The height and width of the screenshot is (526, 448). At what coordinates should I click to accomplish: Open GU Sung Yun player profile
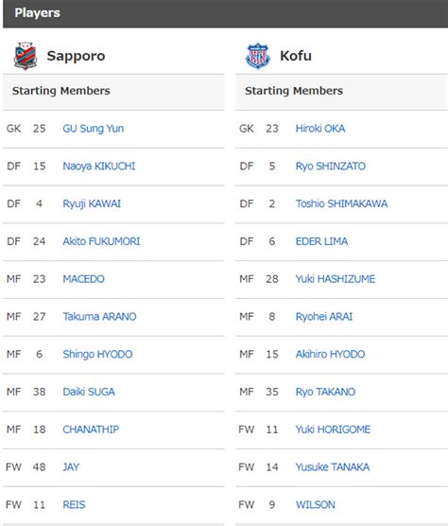click(94, 129)
